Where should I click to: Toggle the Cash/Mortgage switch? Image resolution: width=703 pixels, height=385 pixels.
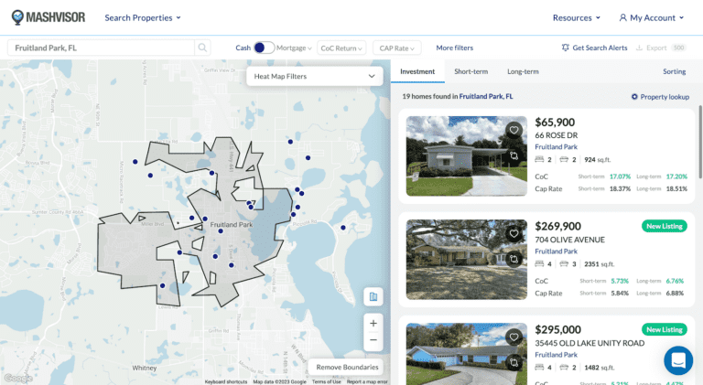pyautogui.click(x=263, y=48)
